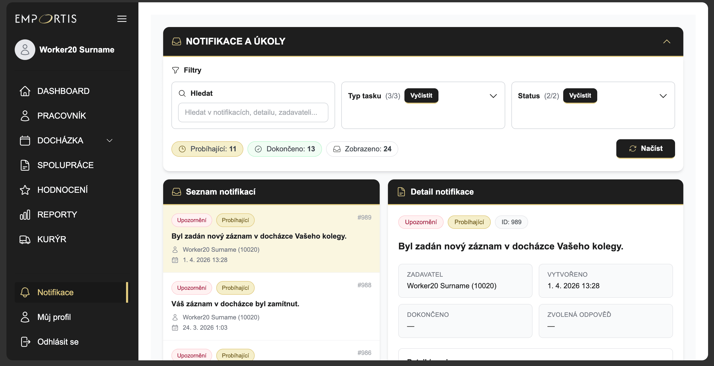The height and width of the screenshot is (366, 714).
Task: Click the checkmark icon in Dokončeno chip
Action: click(258, 149)
